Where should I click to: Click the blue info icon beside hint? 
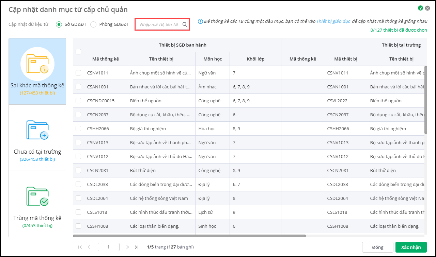click(x=201, y=21)
